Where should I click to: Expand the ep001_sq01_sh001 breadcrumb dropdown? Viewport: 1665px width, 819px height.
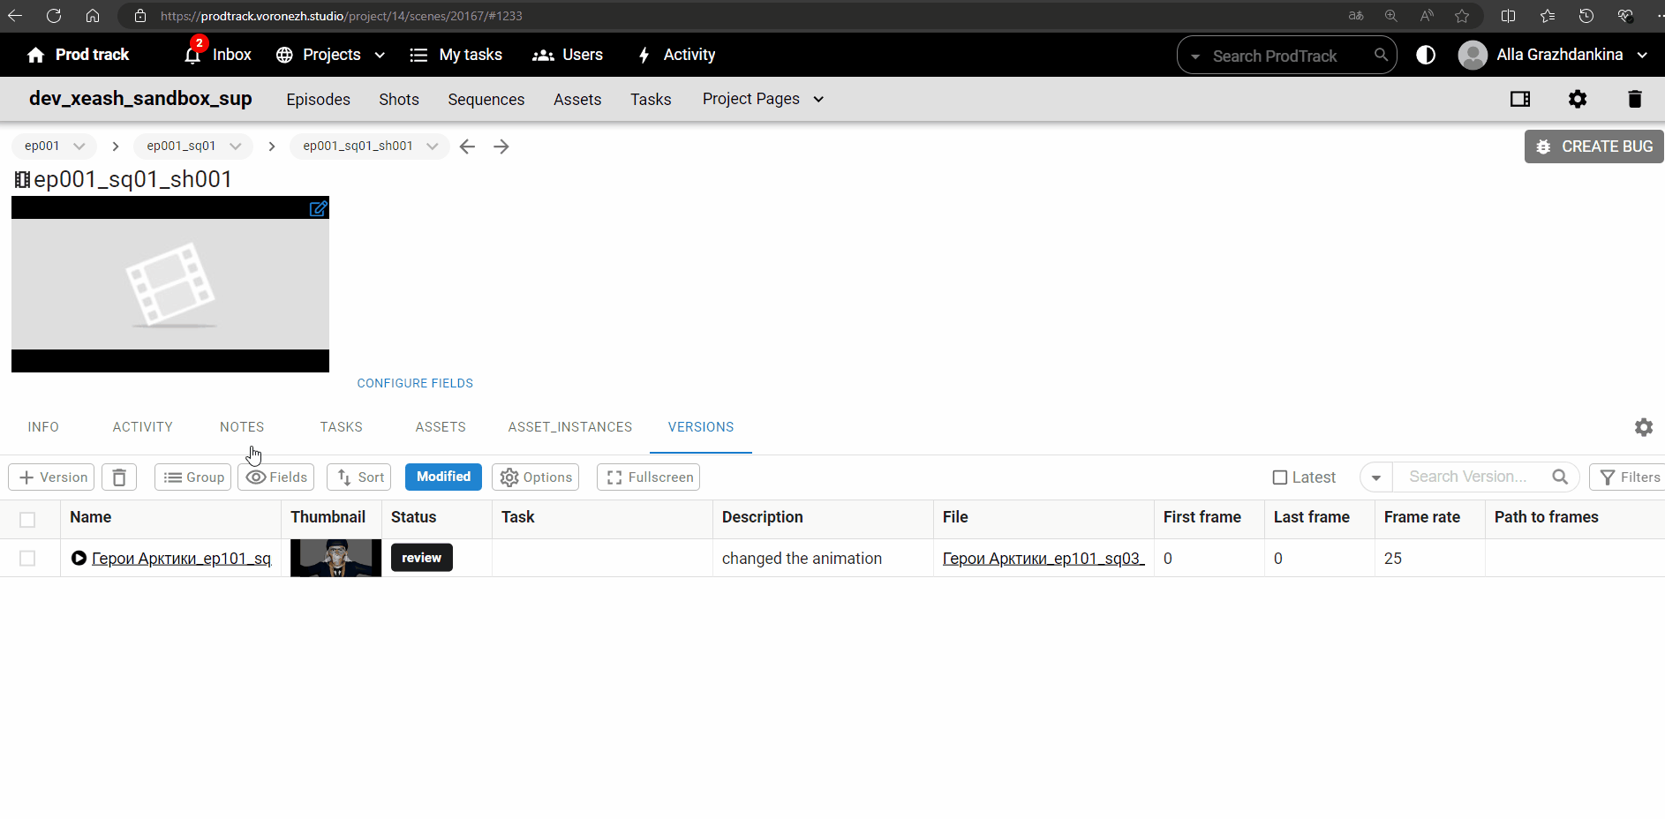click(432, 147)
